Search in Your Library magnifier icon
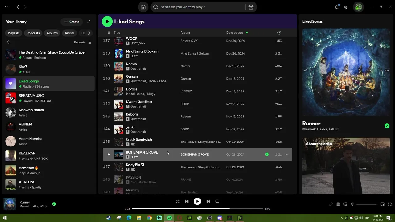The width and height of the screenshot is (395, 222). pos(9,42)
